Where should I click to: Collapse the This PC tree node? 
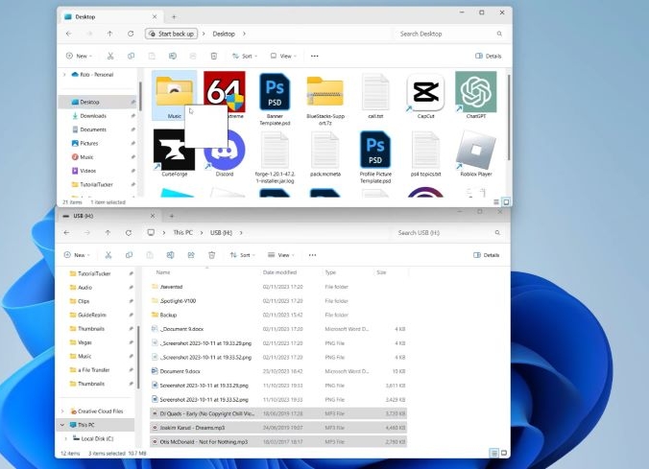tap(62, 425)
